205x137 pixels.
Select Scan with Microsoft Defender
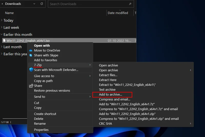coord(56,70)
